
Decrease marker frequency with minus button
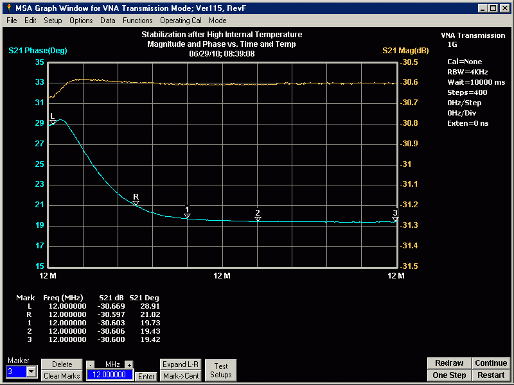91,364
